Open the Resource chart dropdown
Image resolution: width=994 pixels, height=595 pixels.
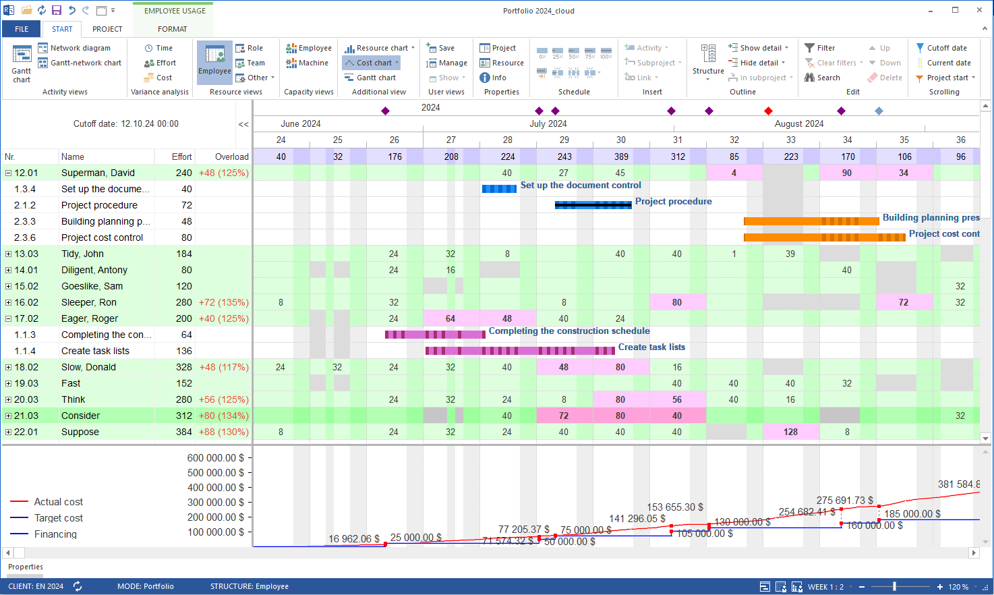(413, 48)
